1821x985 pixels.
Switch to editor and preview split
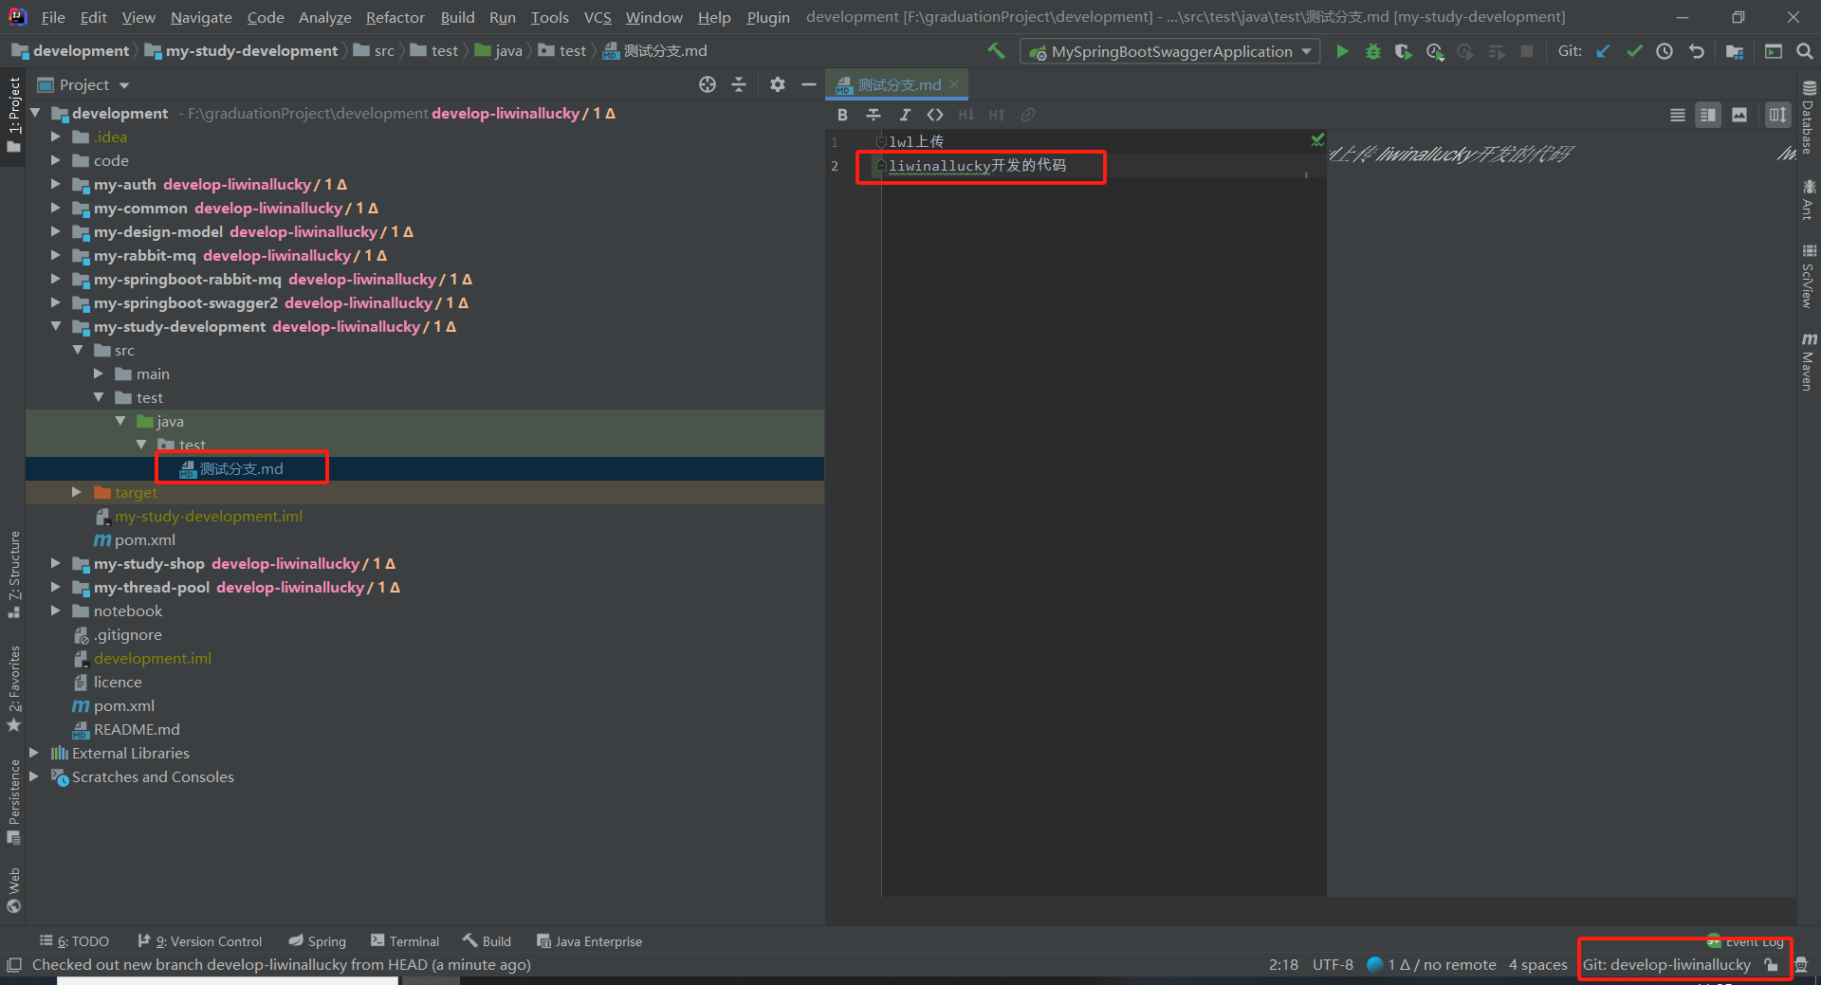pos(1708,115)
